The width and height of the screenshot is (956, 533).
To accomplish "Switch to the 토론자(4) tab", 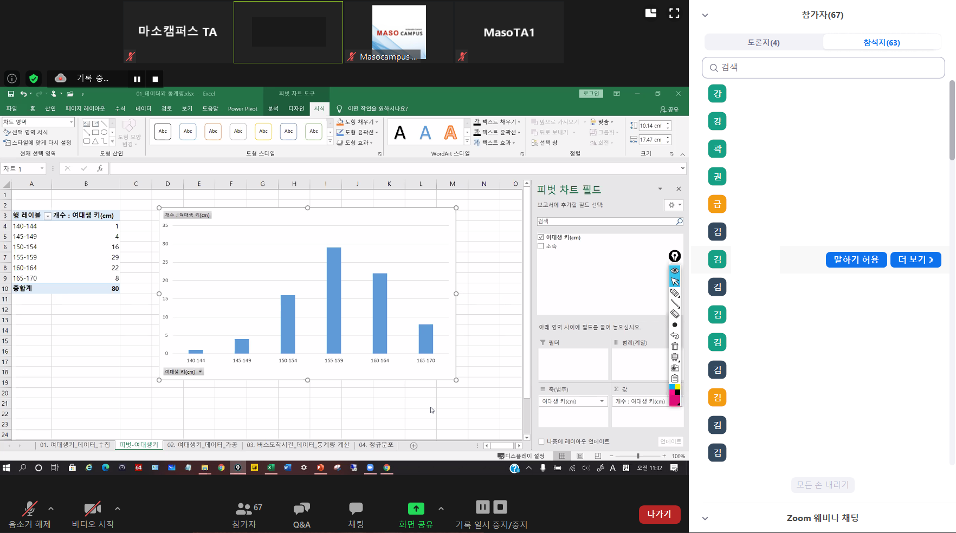I will 763,42.
